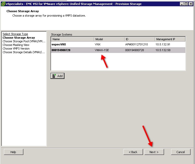This screenshot has height=164, width=195.
Task: Sort by Management IP column header
Action: (x=170, y=39)
